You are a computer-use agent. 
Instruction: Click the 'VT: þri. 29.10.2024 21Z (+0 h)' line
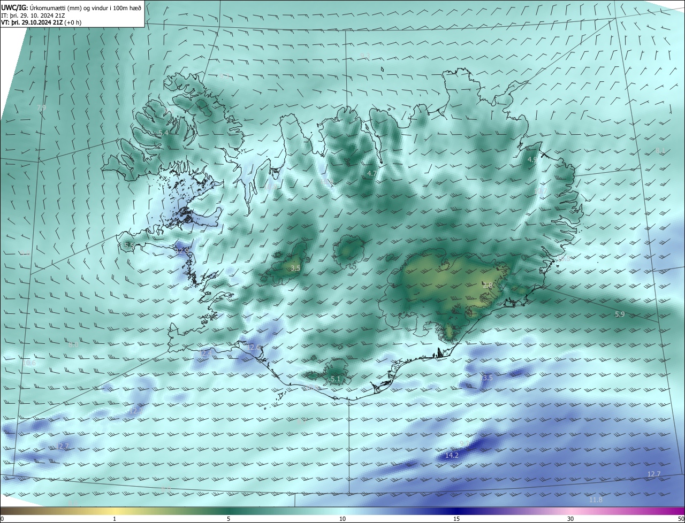pos(41,24)
